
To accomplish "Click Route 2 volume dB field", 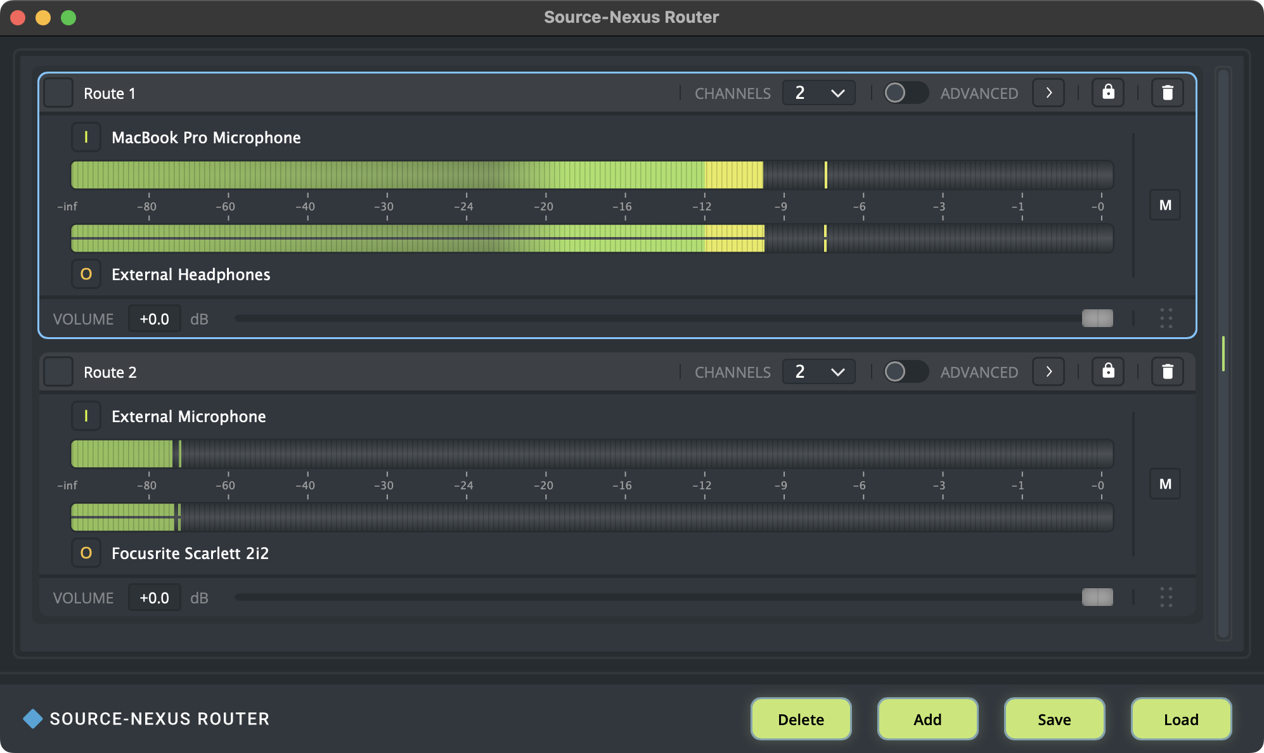I will [x=155, y=598].
